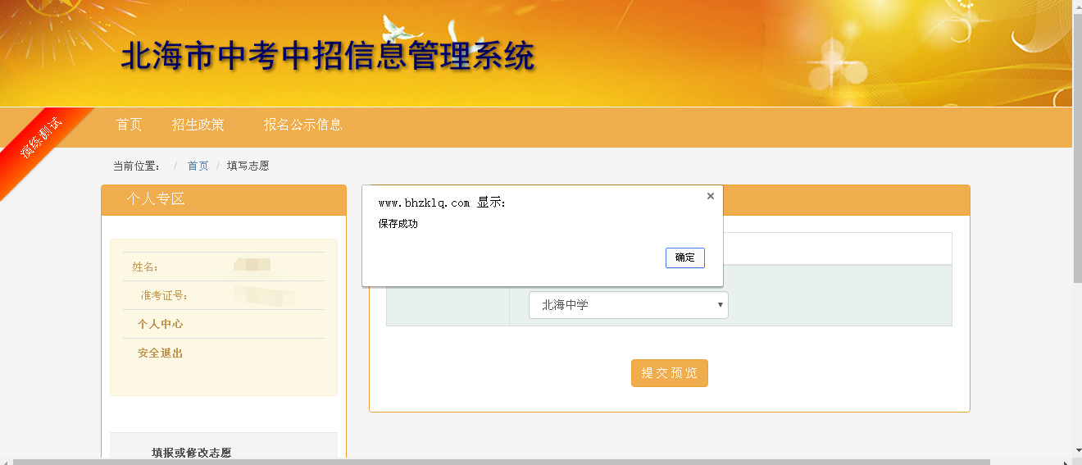Click the white dove icon in the banner

click(398, 28)
